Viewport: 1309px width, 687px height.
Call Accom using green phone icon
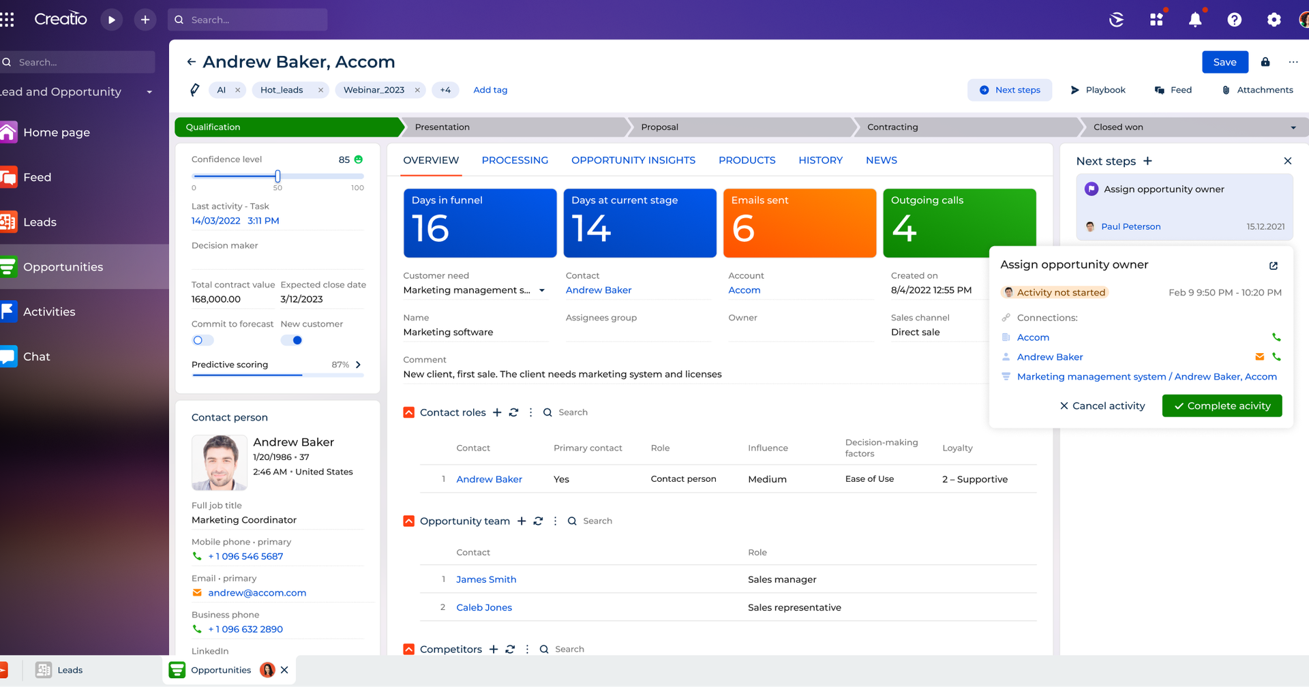(x=1276, y=337)
